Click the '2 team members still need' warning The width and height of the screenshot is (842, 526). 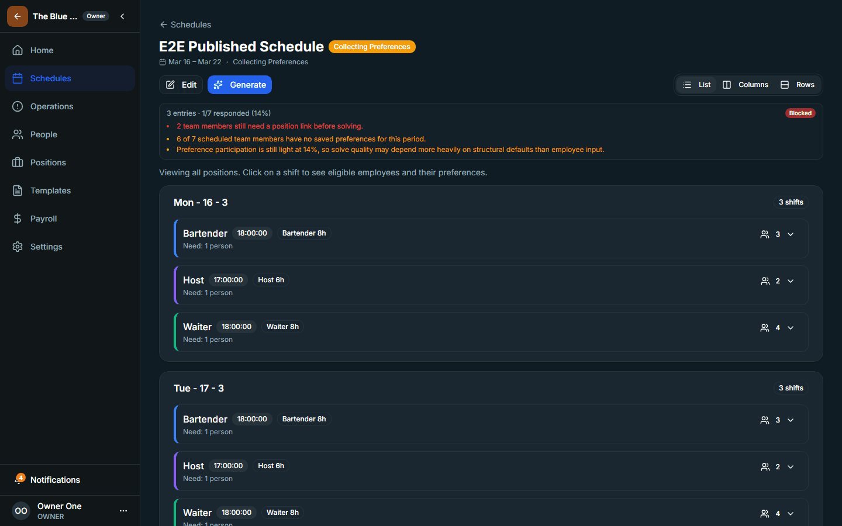(x=270, y=126)
